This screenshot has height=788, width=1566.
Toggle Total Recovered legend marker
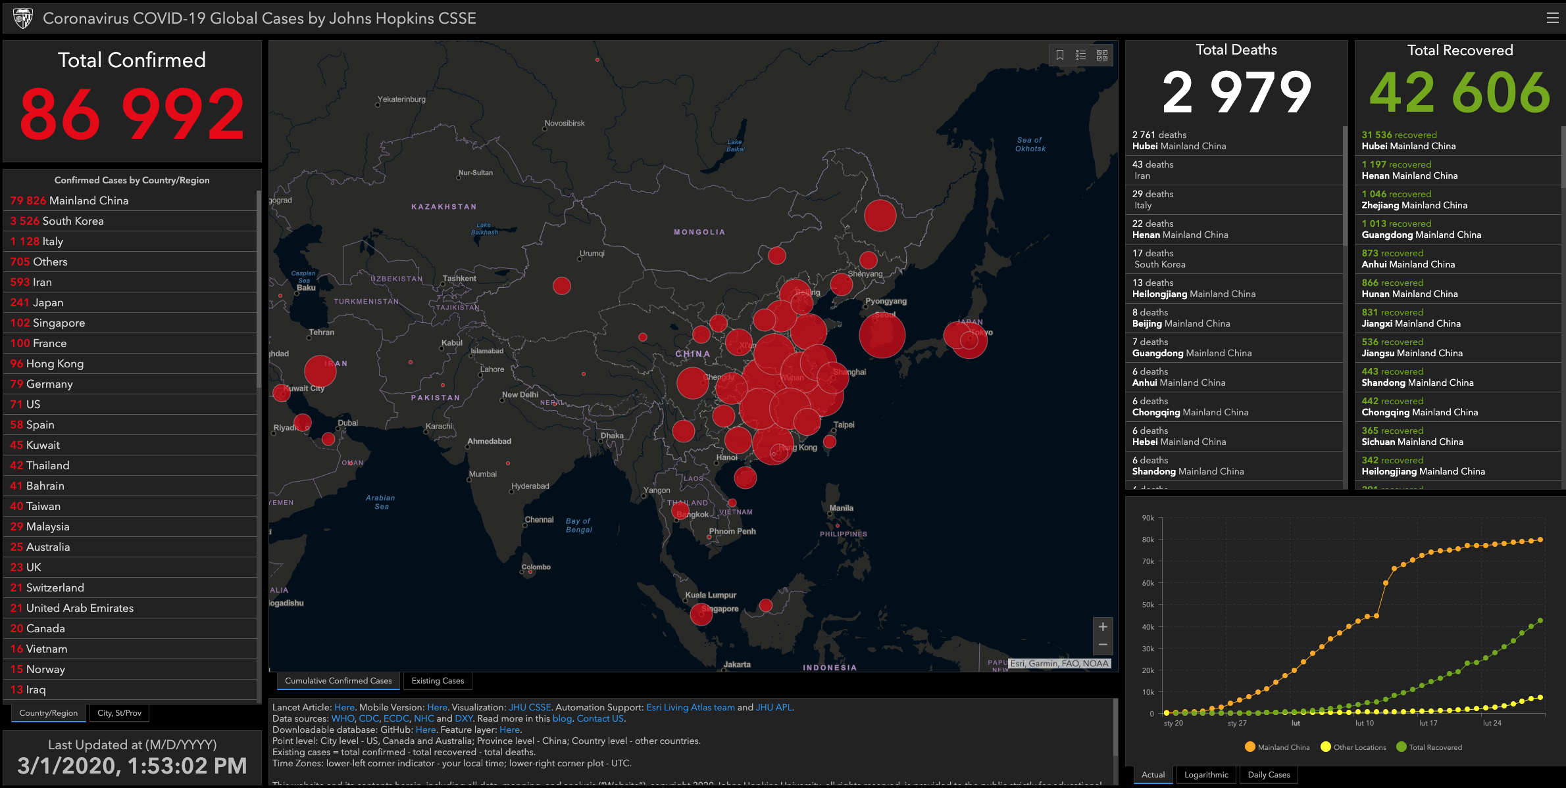pos(1402,747)
